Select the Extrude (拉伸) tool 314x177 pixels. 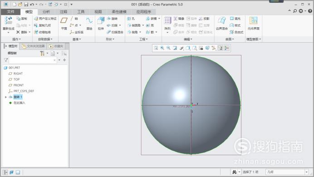click(x=101, y=24)
